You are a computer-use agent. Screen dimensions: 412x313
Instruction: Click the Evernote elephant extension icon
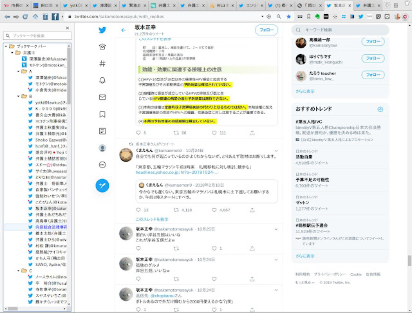[317, 17]
